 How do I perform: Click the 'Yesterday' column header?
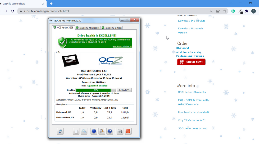pos(96,108)
